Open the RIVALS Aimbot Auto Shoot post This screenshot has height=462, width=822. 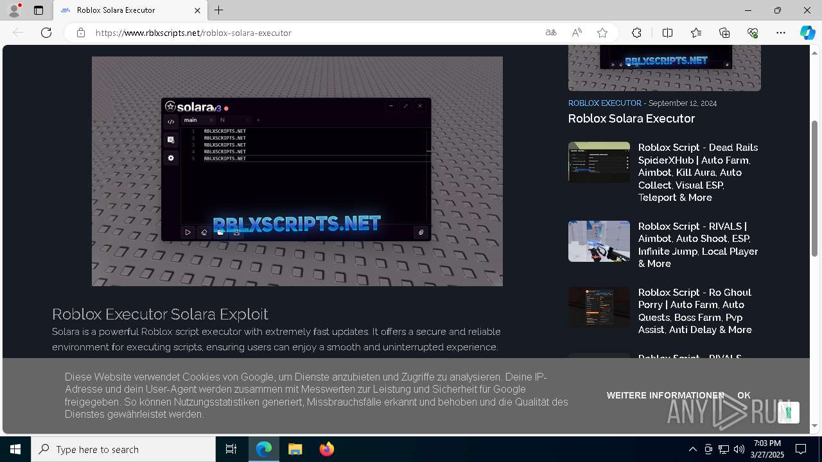click(699, 245)
